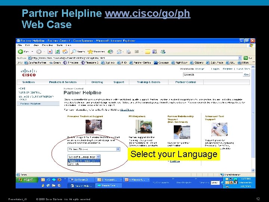The width and height of the screenshot is (269, 202).
Task: Open the Timezone links bookmark
Action: pyautogui.click(x=71, y=63)
